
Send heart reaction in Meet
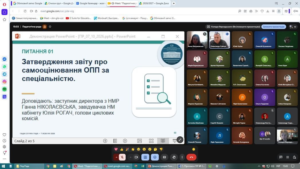pyautogui.click(x=116, y=149)
